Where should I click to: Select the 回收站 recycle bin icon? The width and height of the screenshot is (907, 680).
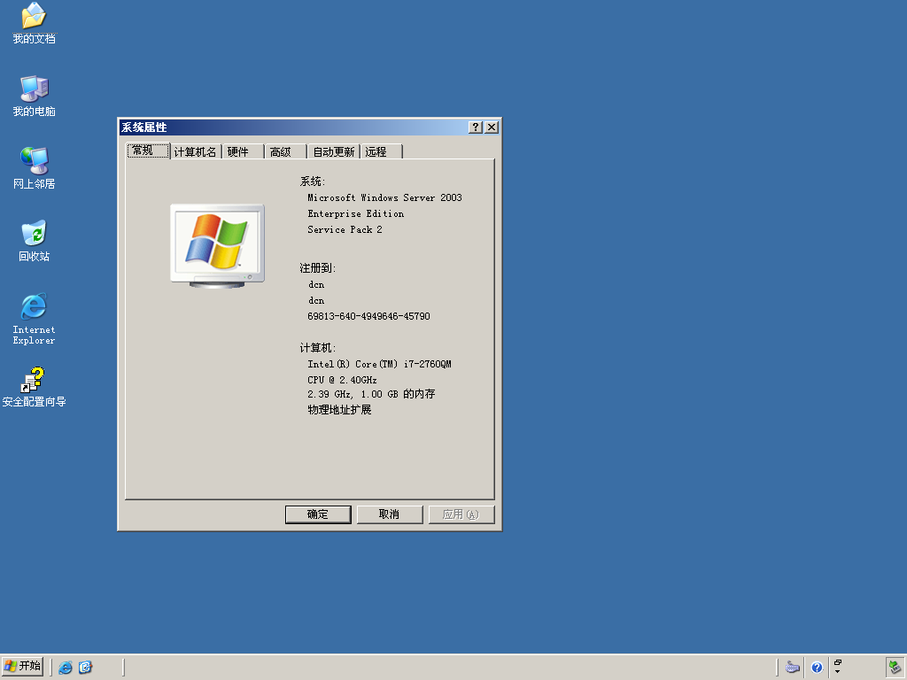34,241
